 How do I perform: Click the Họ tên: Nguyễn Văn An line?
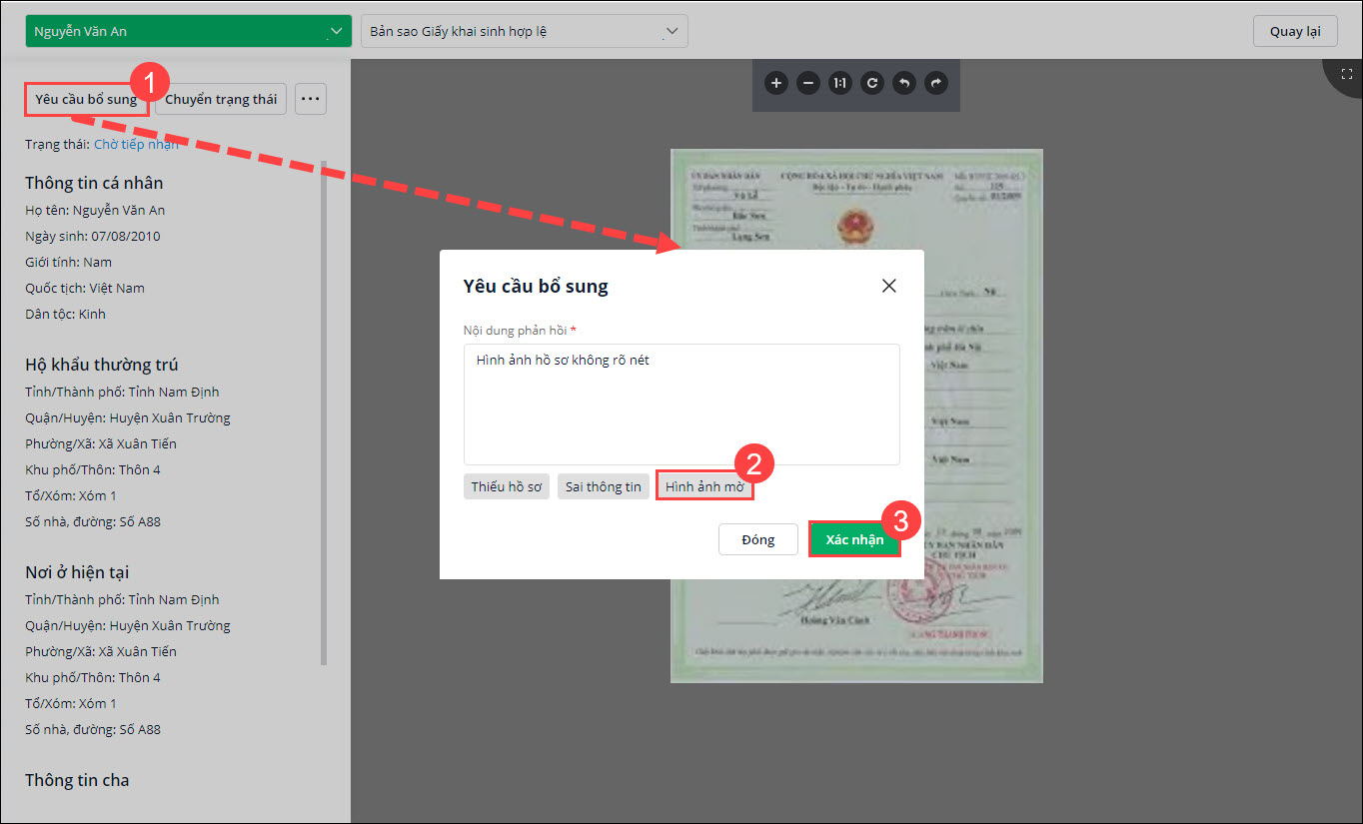pos(95,210)
